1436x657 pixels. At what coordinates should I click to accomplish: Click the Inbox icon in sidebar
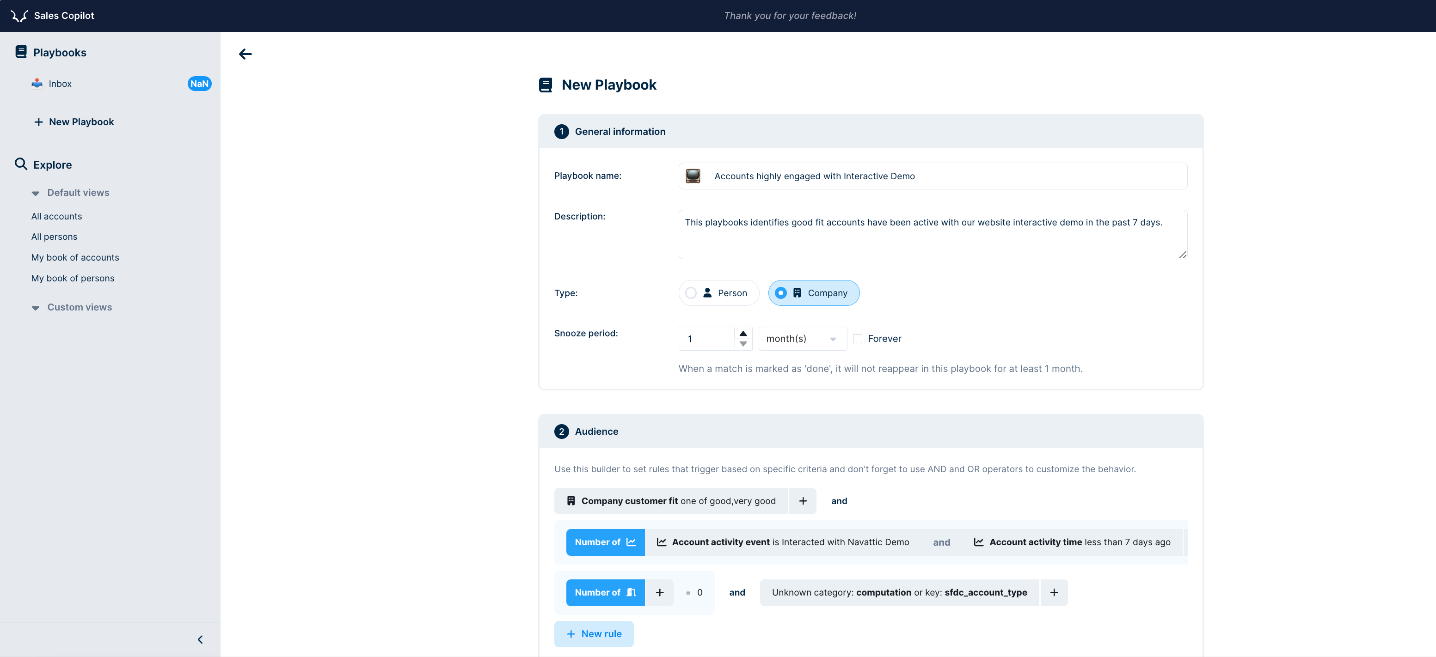(37, 83)
